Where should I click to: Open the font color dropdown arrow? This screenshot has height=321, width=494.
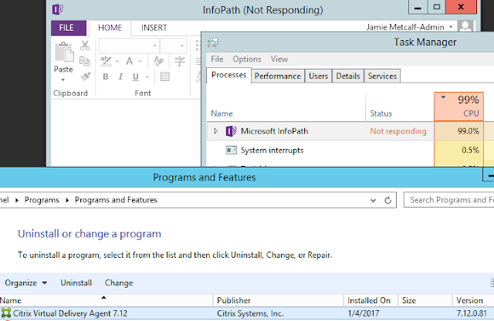pyautogui.click(x=140, y=61)
